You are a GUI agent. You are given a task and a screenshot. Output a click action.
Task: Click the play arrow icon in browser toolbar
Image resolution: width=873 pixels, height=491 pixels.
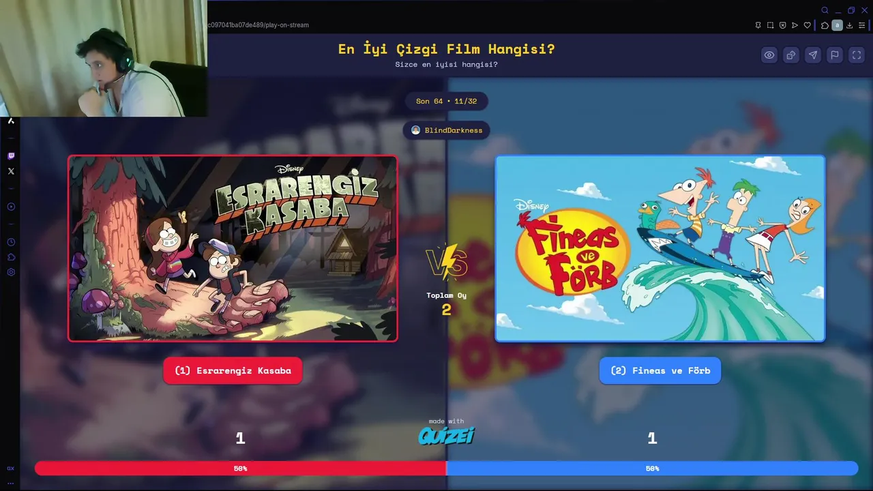pyautogui.click(x=795, y=25)
